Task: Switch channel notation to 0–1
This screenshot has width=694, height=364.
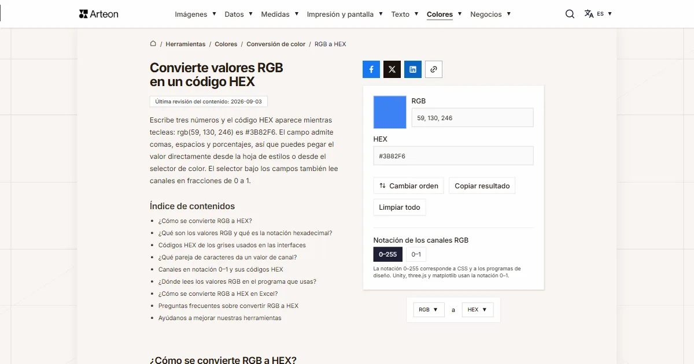Action: (x=416, y=254)
